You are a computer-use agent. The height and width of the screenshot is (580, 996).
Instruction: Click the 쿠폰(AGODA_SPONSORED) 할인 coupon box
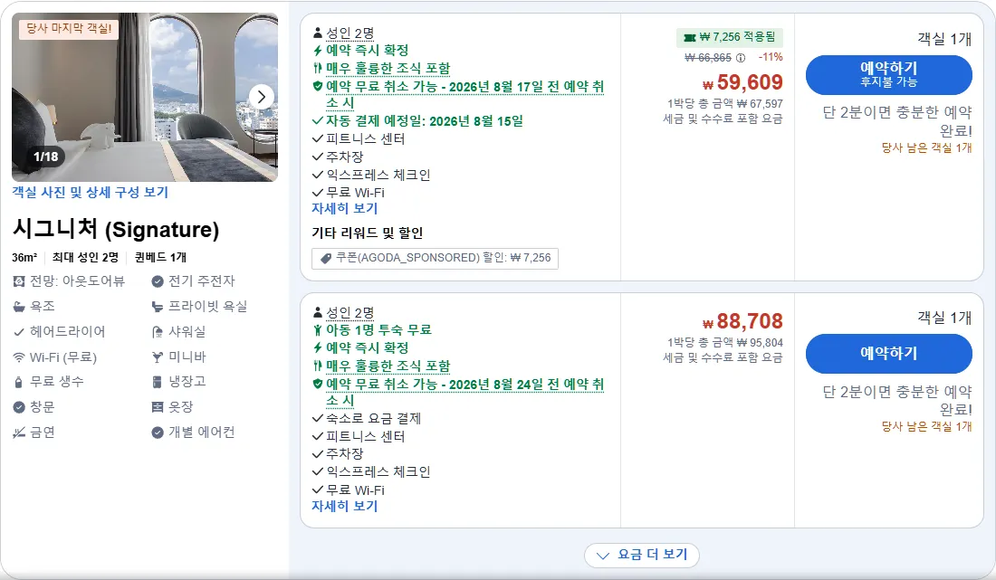click(436, 258)
